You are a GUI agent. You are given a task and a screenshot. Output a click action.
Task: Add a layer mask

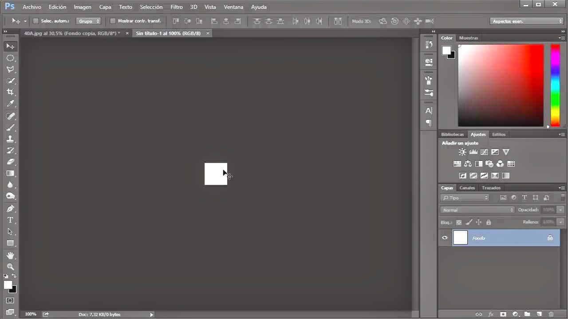point(503,314)
